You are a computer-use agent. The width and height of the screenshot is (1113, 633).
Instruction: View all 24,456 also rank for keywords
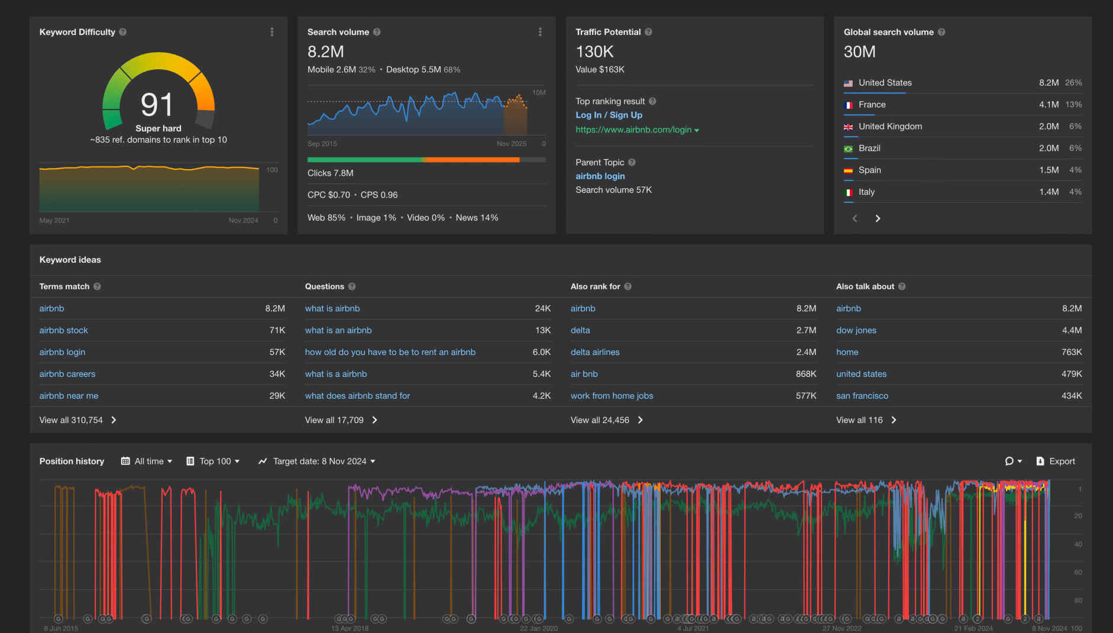607,420
